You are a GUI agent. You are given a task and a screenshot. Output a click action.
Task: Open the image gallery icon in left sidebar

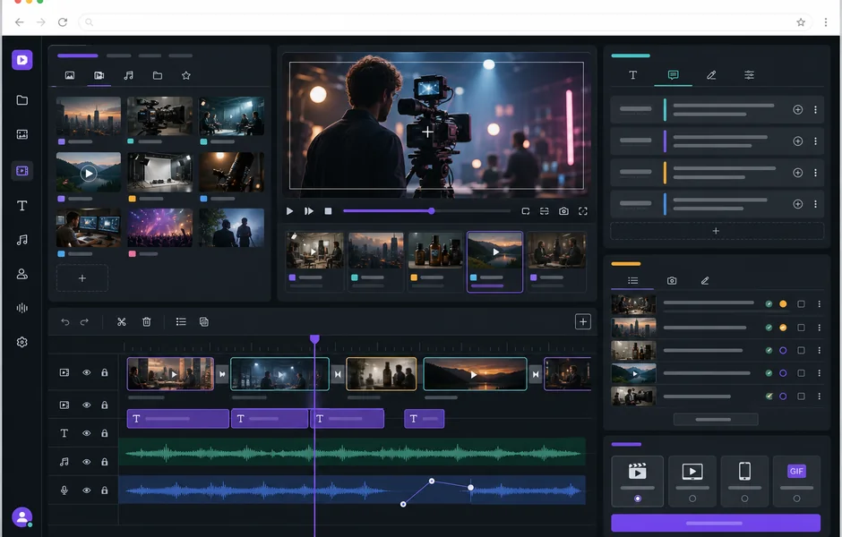point(22,134)
